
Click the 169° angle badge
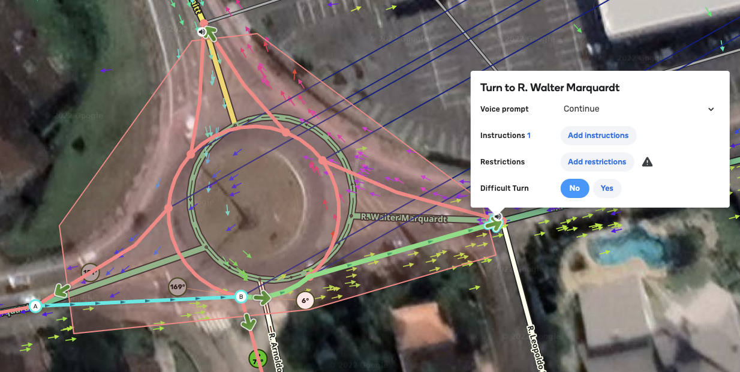pos(178,287)
